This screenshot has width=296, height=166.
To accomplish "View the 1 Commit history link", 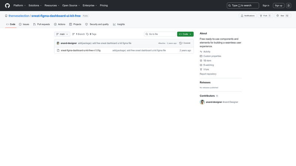I will click(185, 43).
